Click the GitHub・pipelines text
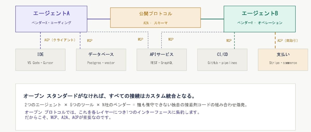This screenshot has width=311, height=132. pyautogui.click(x=222, y=63)
